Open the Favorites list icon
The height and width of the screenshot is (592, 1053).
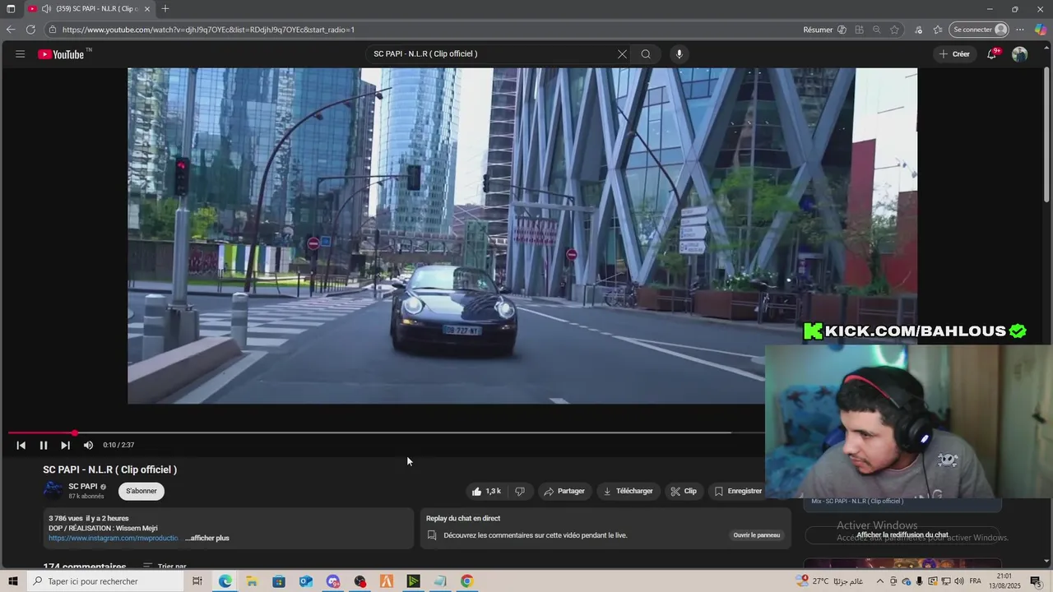tap(938, 30)
